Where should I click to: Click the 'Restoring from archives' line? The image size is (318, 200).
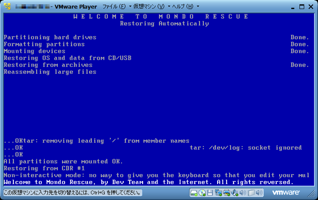click(x=48, y=65)
